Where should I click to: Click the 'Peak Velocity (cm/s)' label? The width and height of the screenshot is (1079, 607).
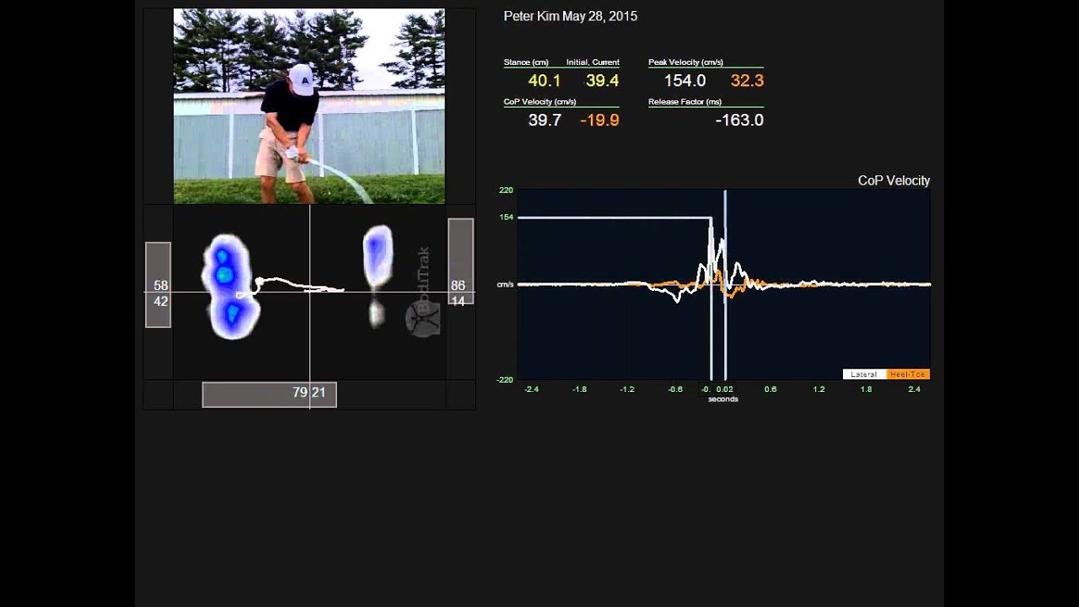685,62
